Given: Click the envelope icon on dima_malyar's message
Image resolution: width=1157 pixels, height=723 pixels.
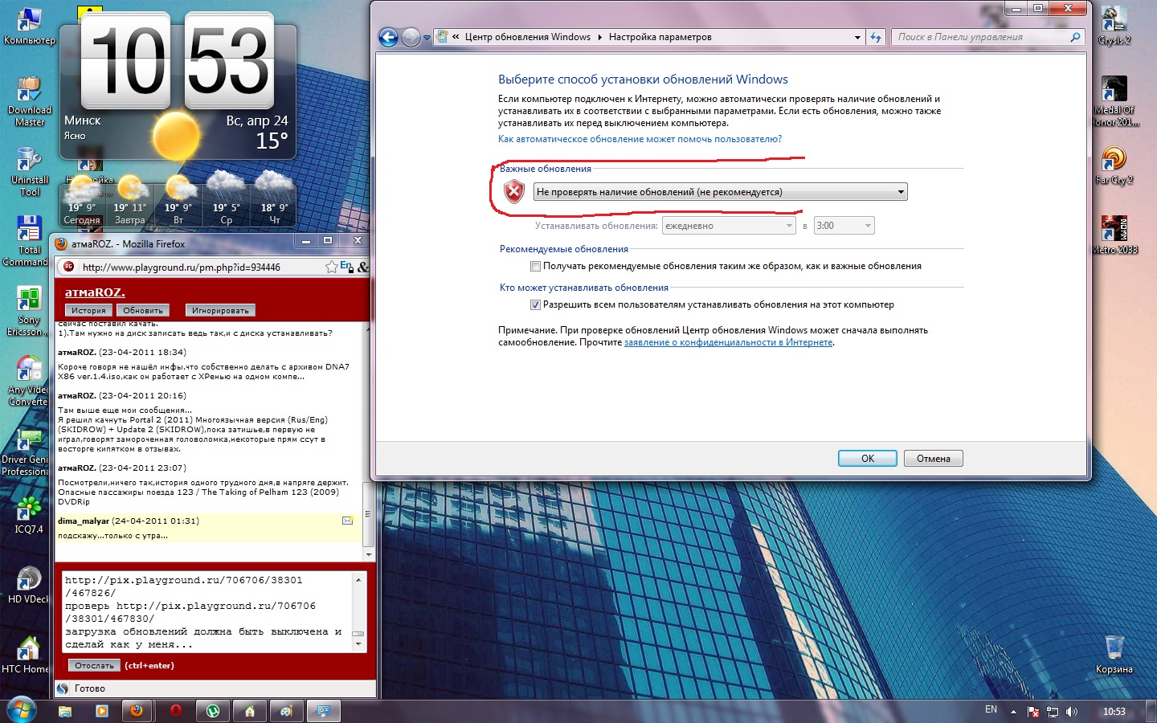Looking at the screenshot, I should [348, 521].
